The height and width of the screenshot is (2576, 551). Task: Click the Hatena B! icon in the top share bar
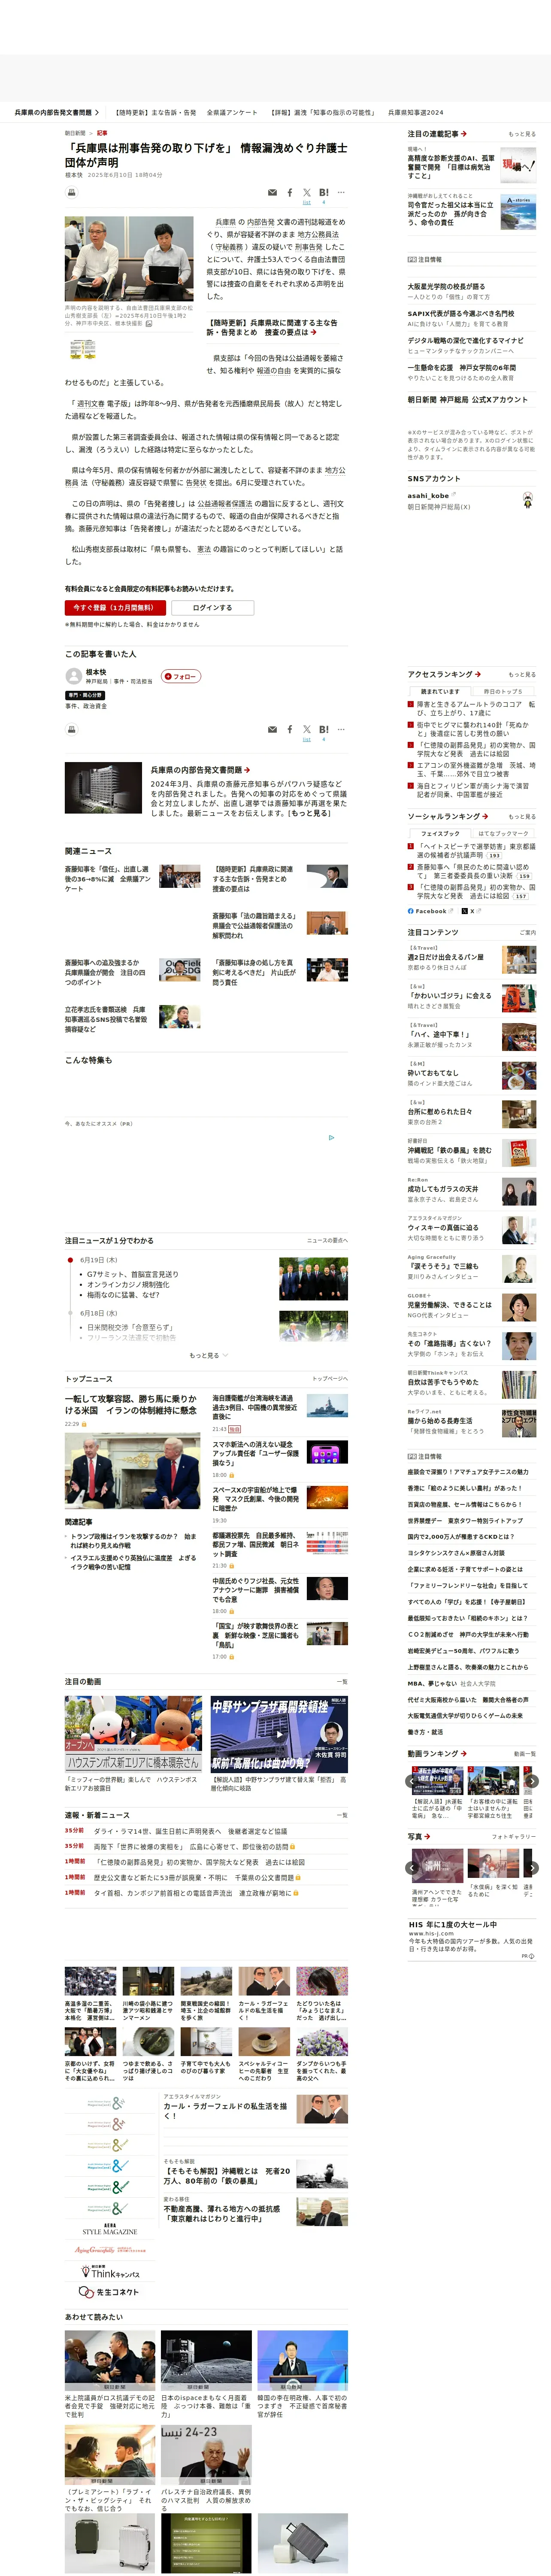pyautogui.click(x=324, y=193)
